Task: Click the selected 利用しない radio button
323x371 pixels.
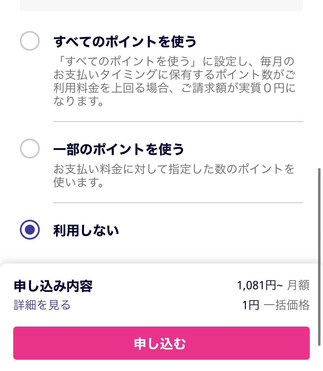Action: click(x=30, y=230)
